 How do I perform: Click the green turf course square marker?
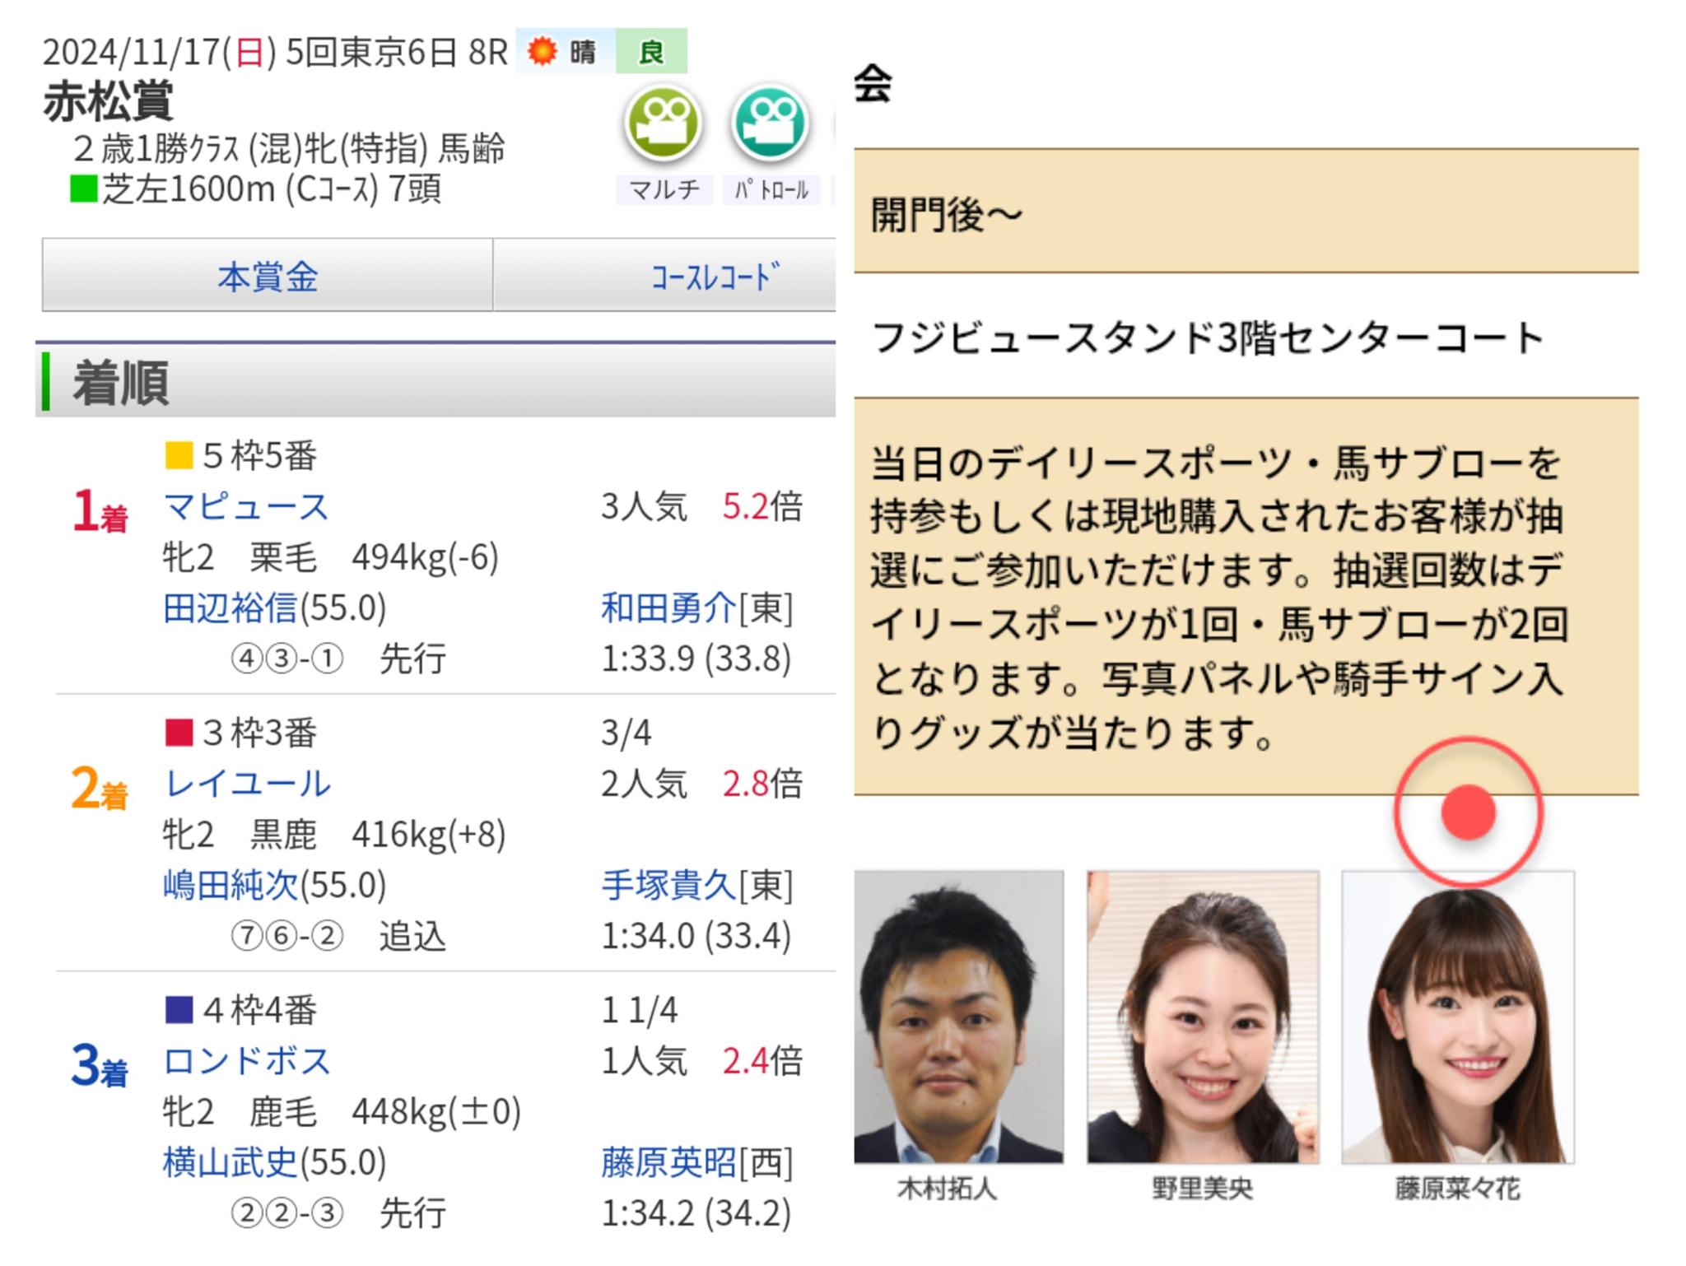(x=83, y=189)
